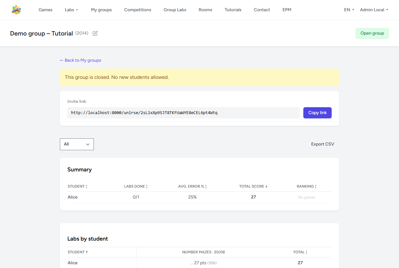Expand the EN language selector
This screenshot has height=268, width=399.
(x=349, y=10)
